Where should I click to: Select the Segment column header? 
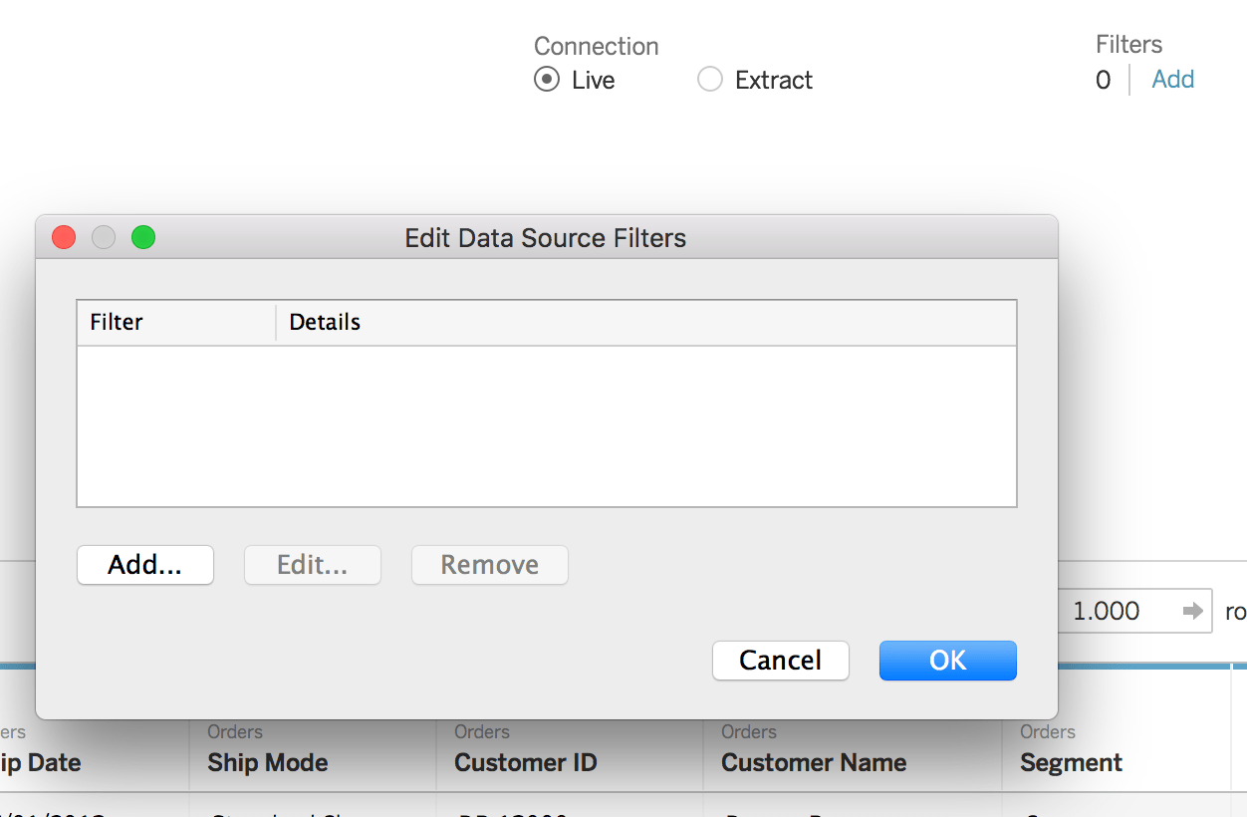pyautogui.click(x=1071, y=762)
